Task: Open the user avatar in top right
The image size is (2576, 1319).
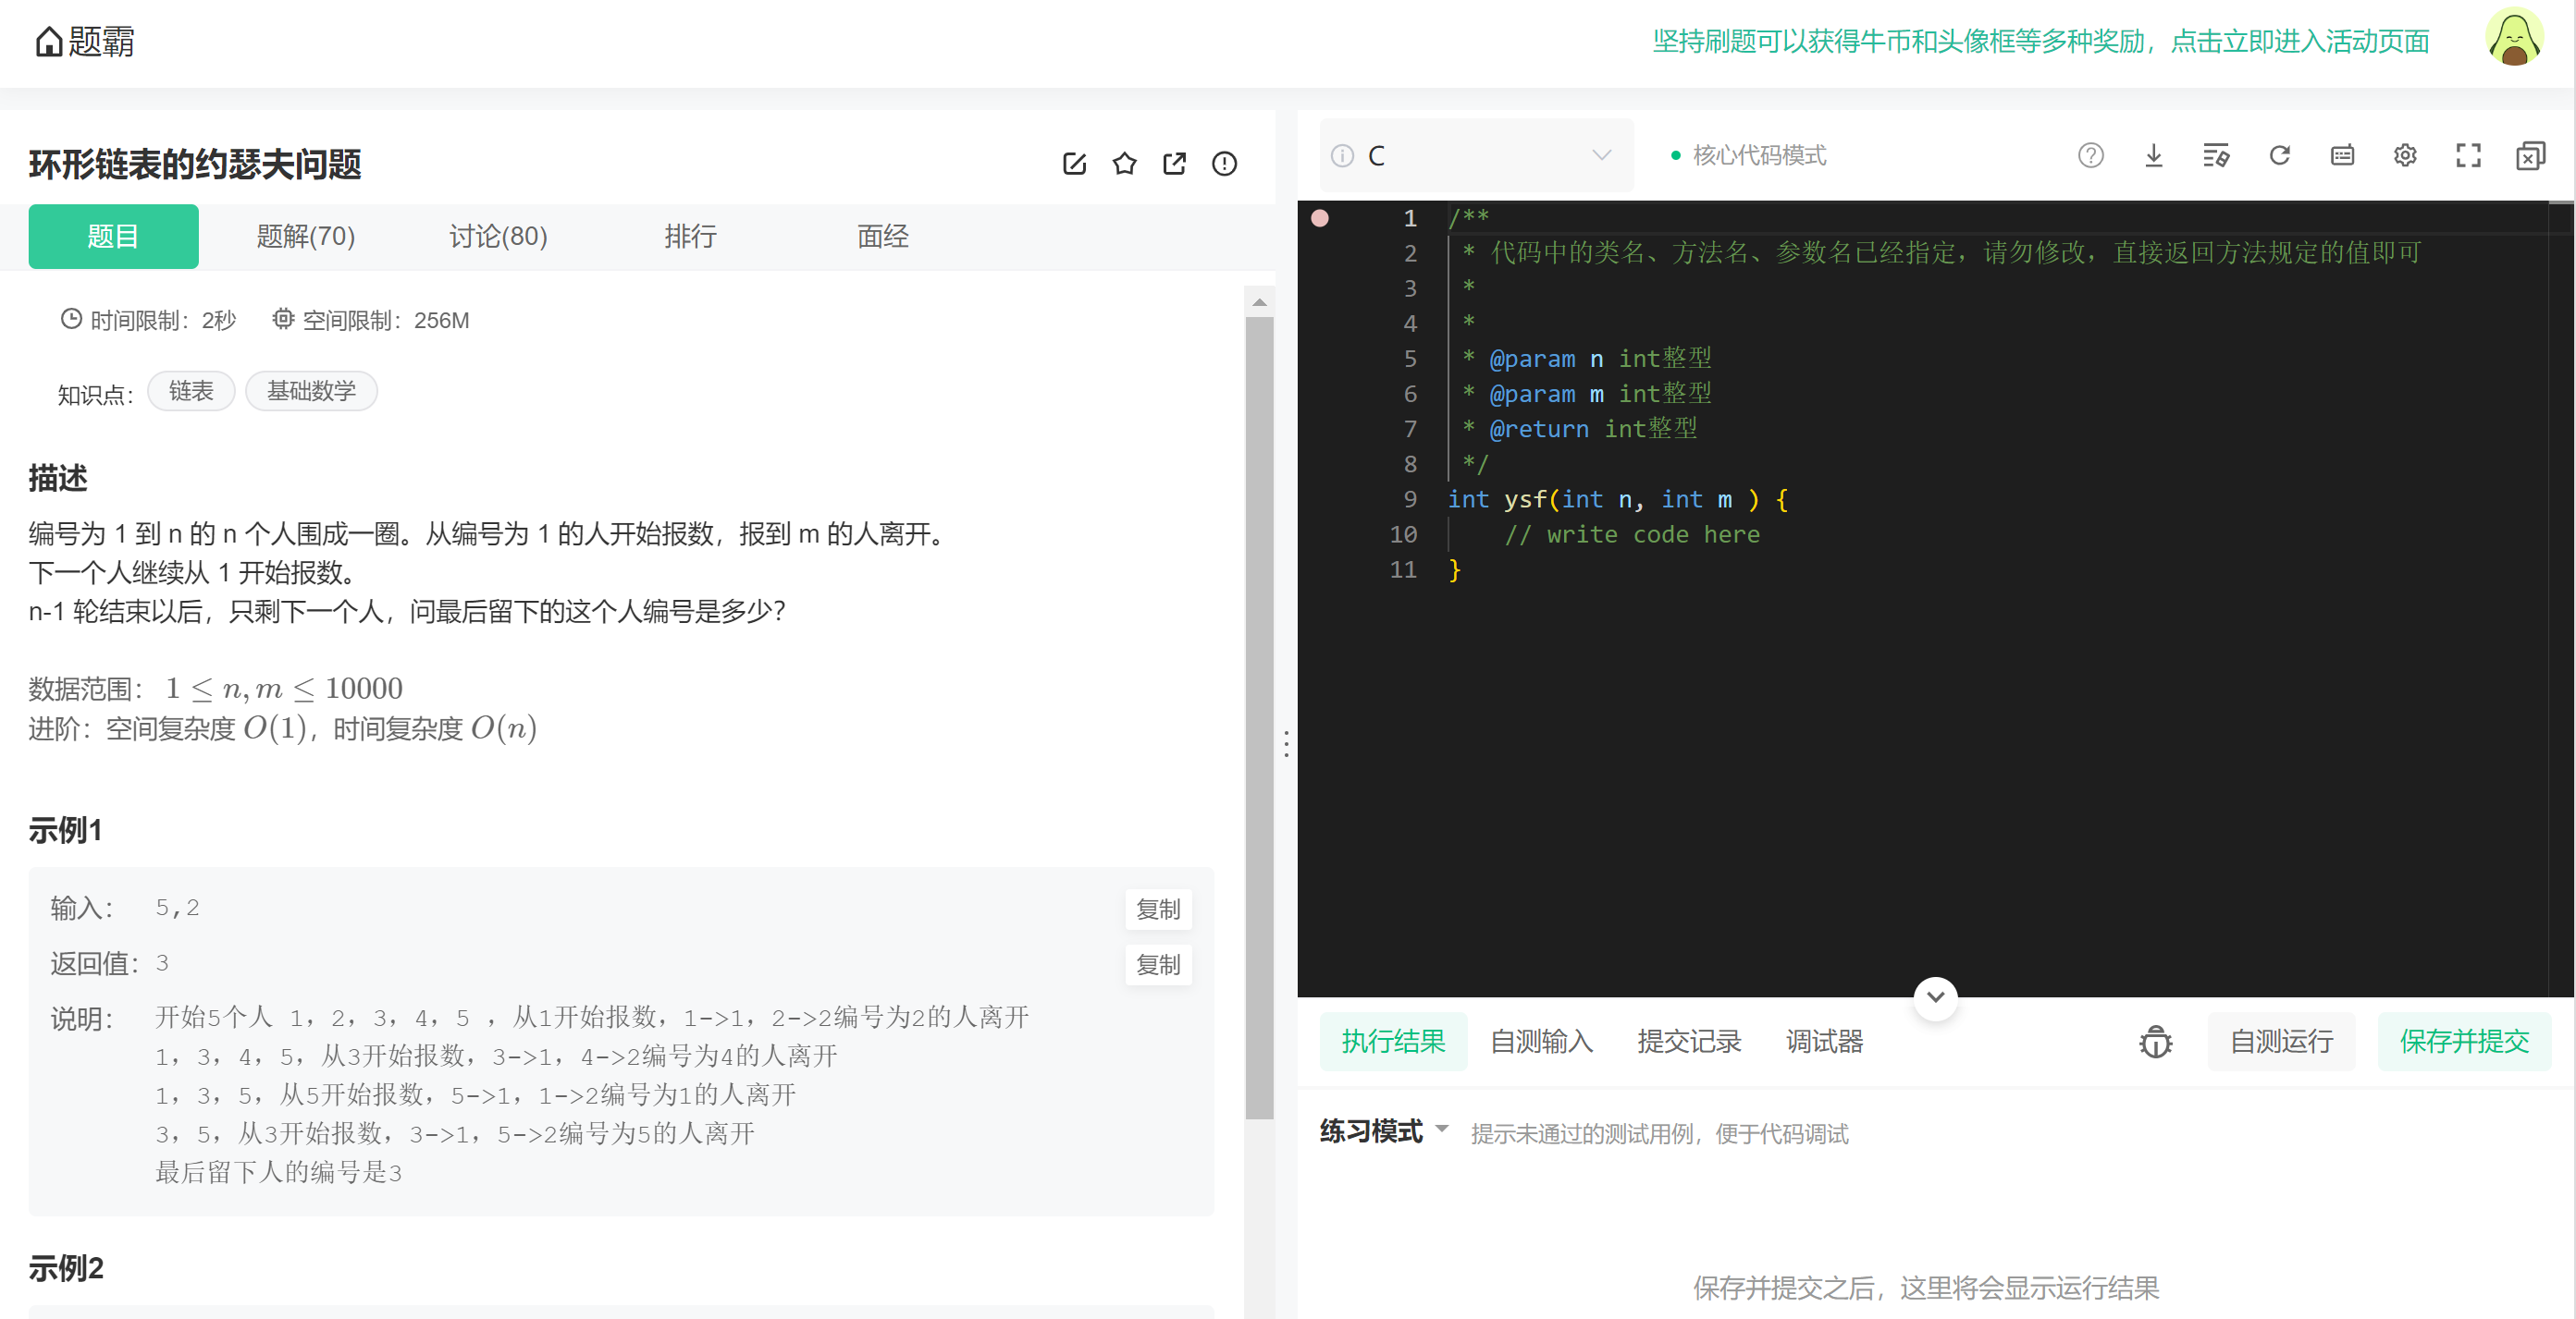Action: coord(2514,38)
